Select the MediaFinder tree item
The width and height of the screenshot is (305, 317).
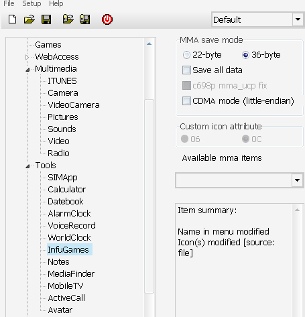coord(71,273)
